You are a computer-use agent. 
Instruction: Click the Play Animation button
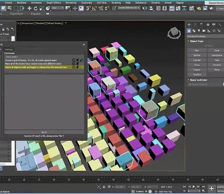tap(194, 187)
